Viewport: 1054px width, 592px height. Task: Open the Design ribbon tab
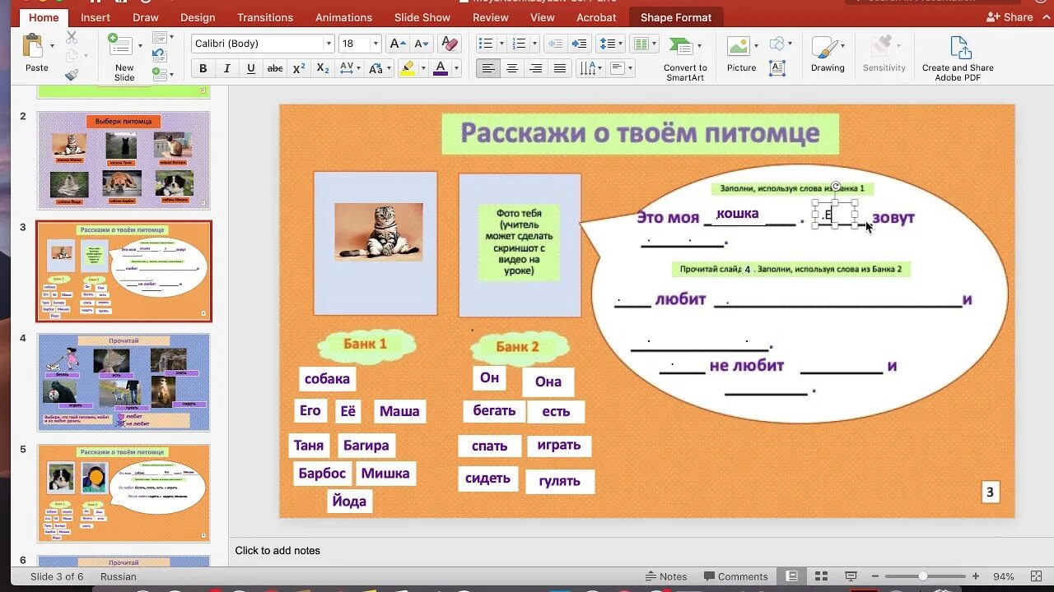(198, 17)
